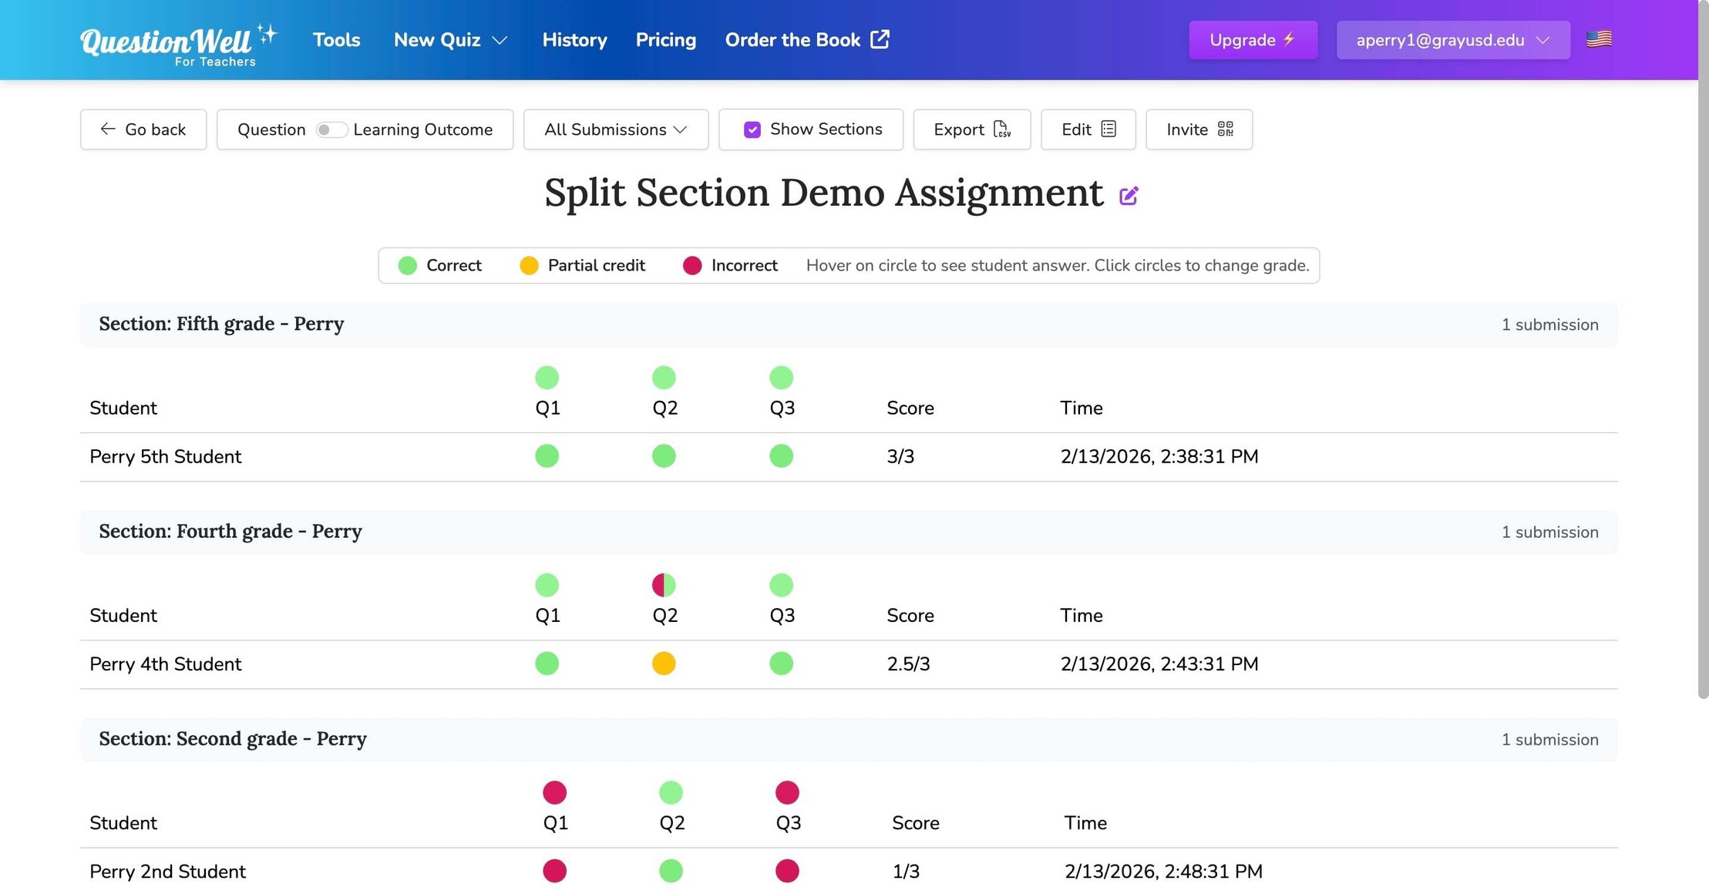Toggle Question / Learning Outcome switch
This screenshot has height=894, width=1709.
[x=331, y=129]
